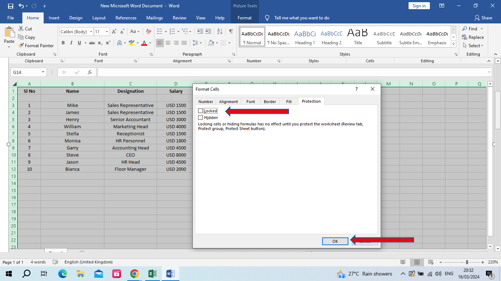Decrease font size with Shrink Font
The height and width of the screenshot is (281, 501).
click(122, 32)
